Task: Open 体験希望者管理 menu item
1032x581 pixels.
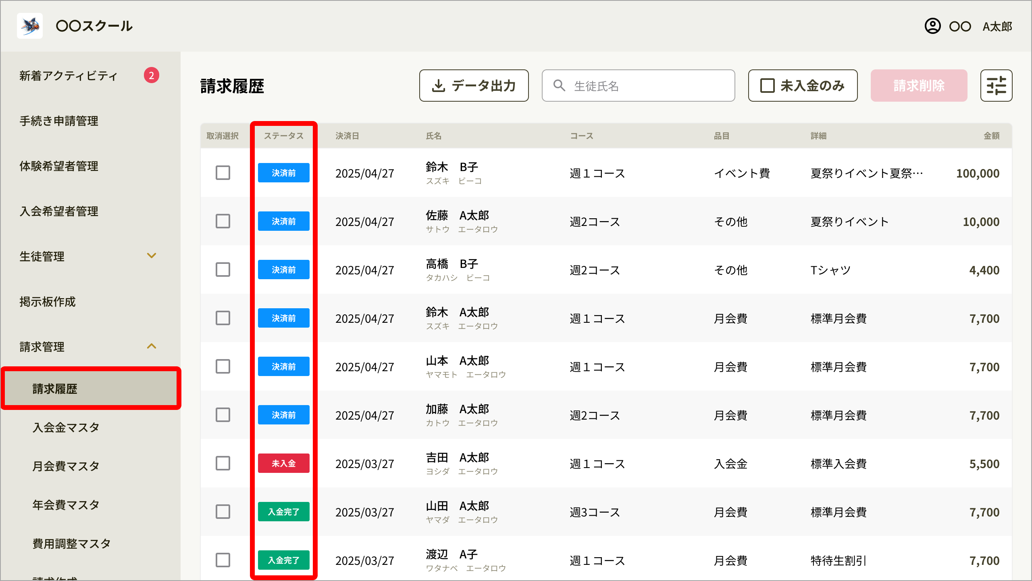Action: [59, 166]
